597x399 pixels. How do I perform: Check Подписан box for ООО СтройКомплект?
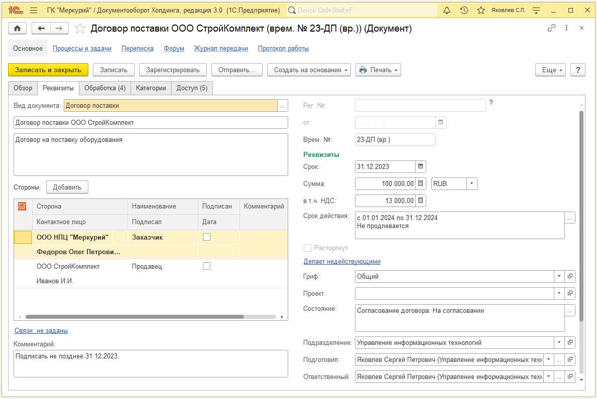click(x=206, y=266)
